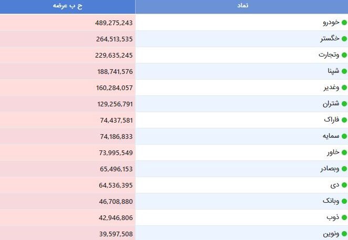Click the 188,741,576 volume cell
Image resolution: width=348 pixels, height=240 pixels.
tap(67, 71)
